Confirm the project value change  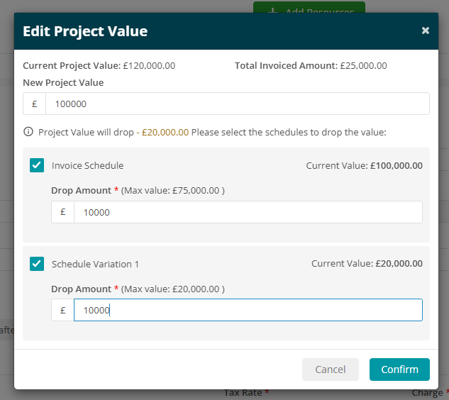399,370
